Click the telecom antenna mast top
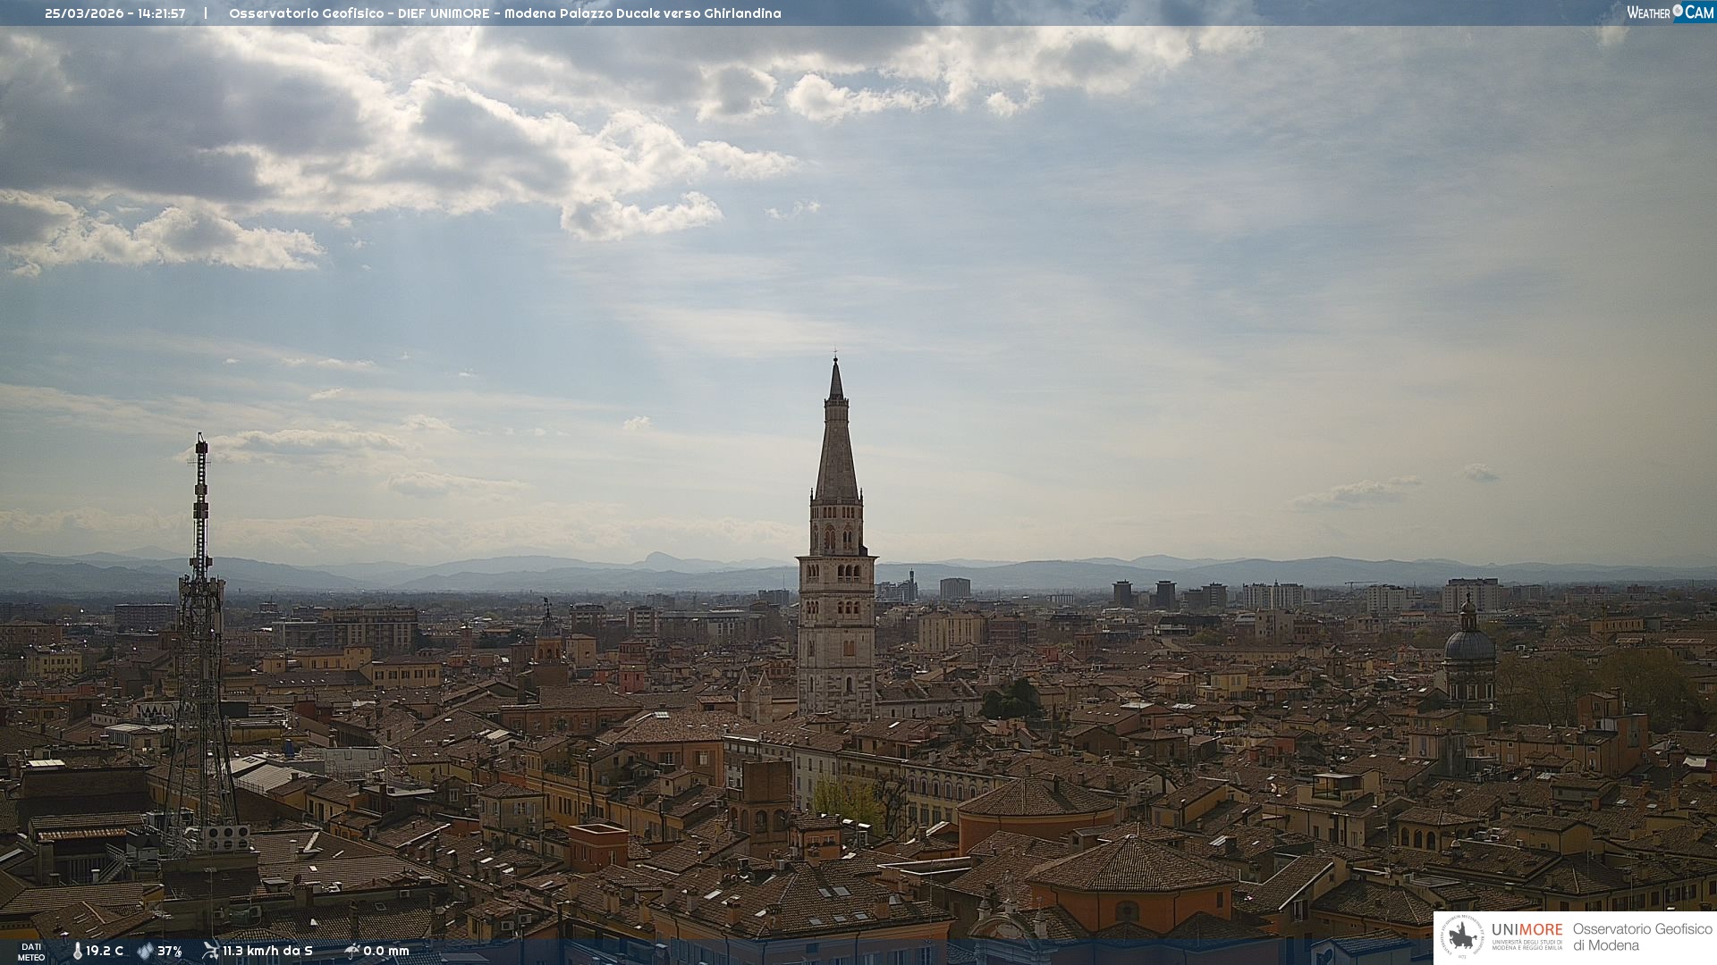 pyautogui.click(x=201, y=441)
